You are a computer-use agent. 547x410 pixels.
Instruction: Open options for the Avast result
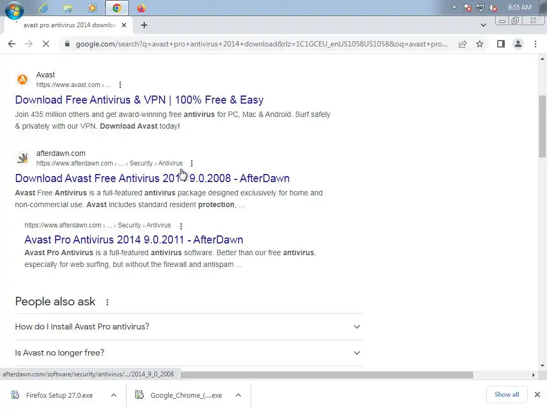click(x=120, y=85)
